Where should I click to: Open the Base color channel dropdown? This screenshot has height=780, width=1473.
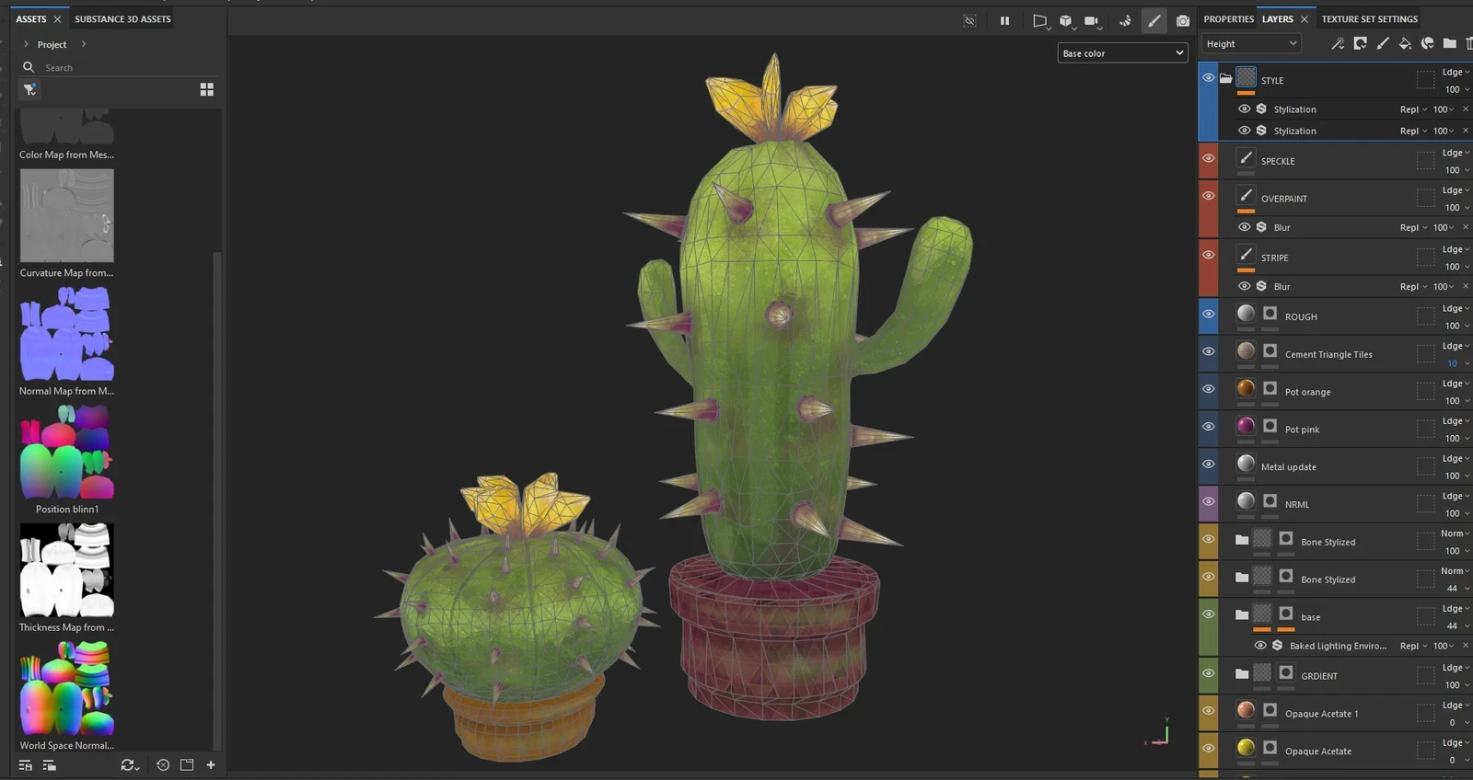pyautogui.click(x=1122, y=53)
